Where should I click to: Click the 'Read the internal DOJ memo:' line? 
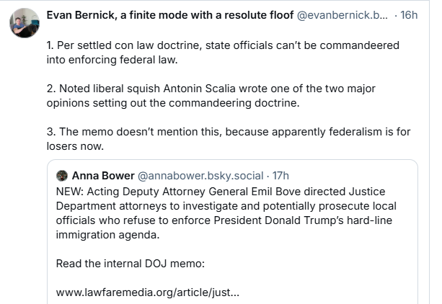[131, 264]
